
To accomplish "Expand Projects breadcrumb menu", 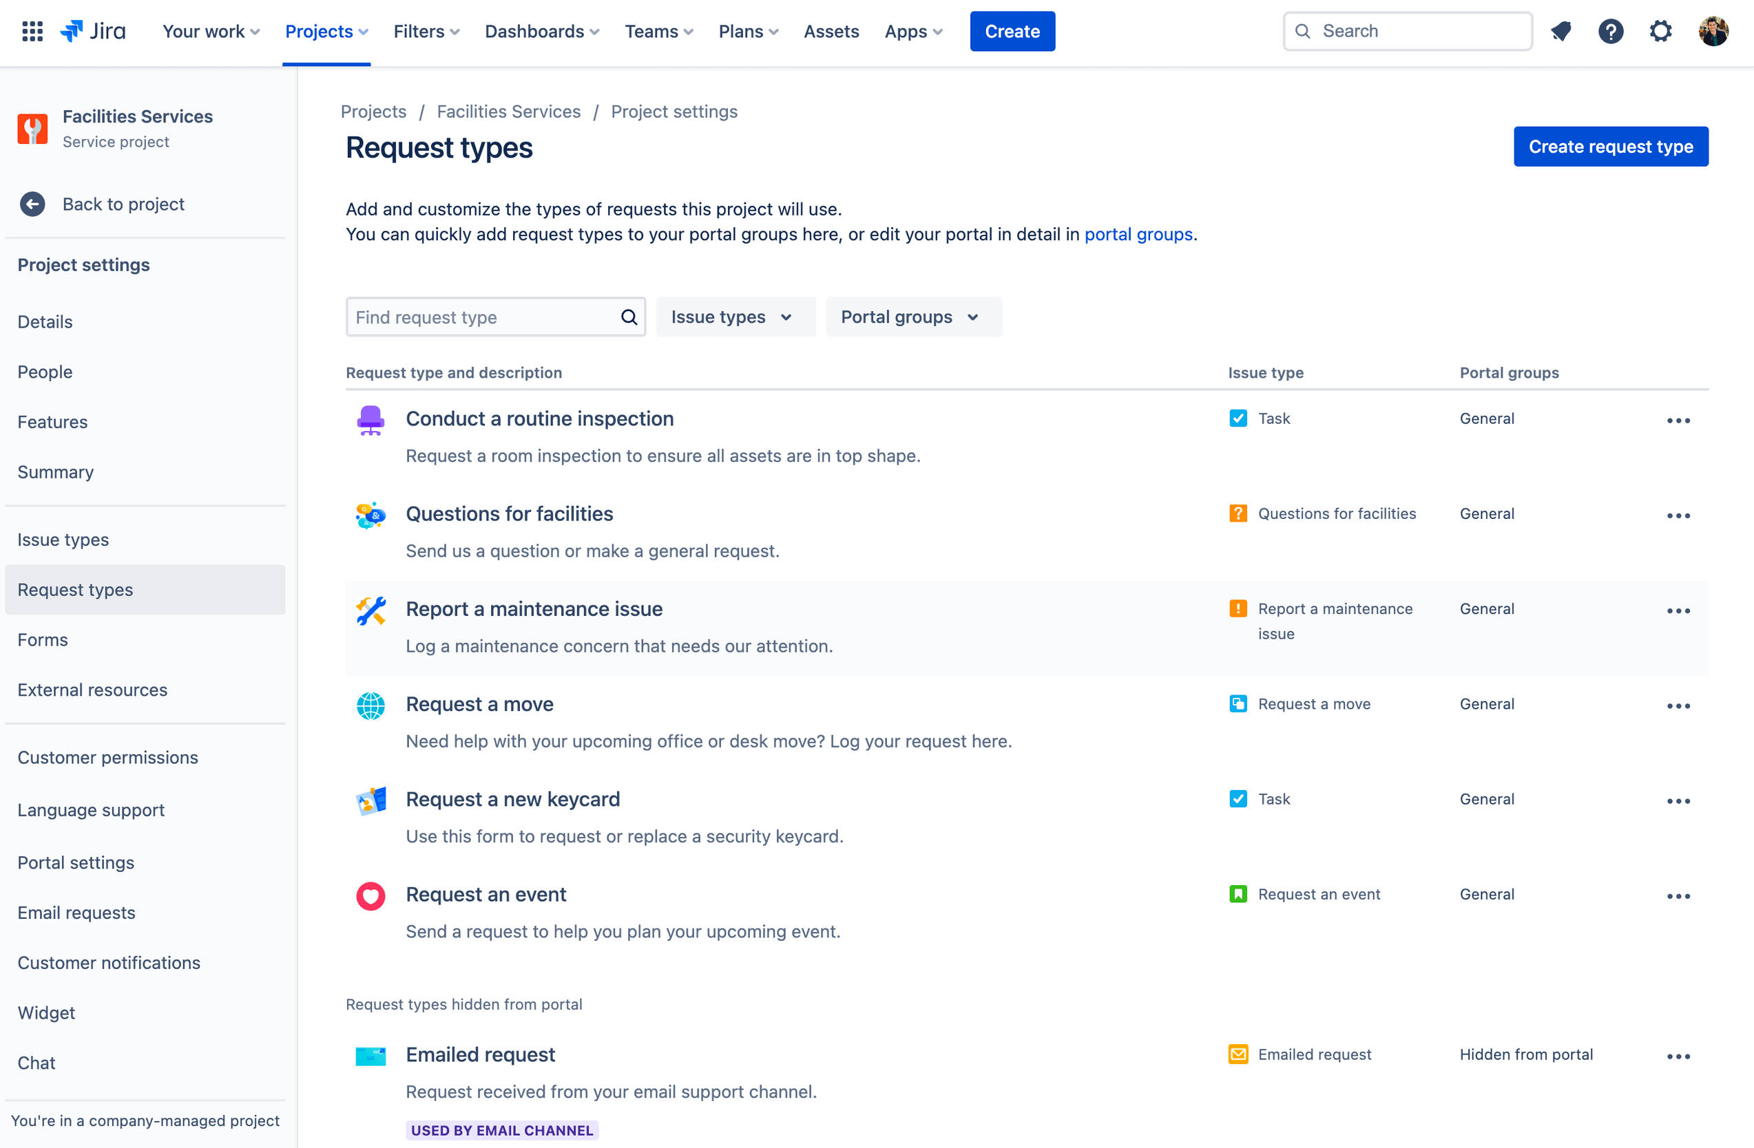I will pyautogui.click(x=373, y=111).
